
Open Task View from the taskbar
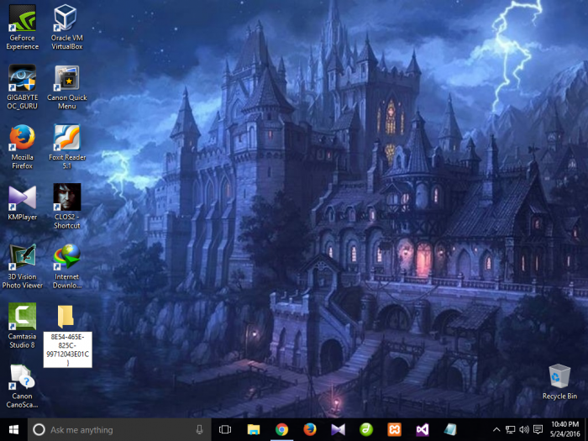tap(225, 430)
